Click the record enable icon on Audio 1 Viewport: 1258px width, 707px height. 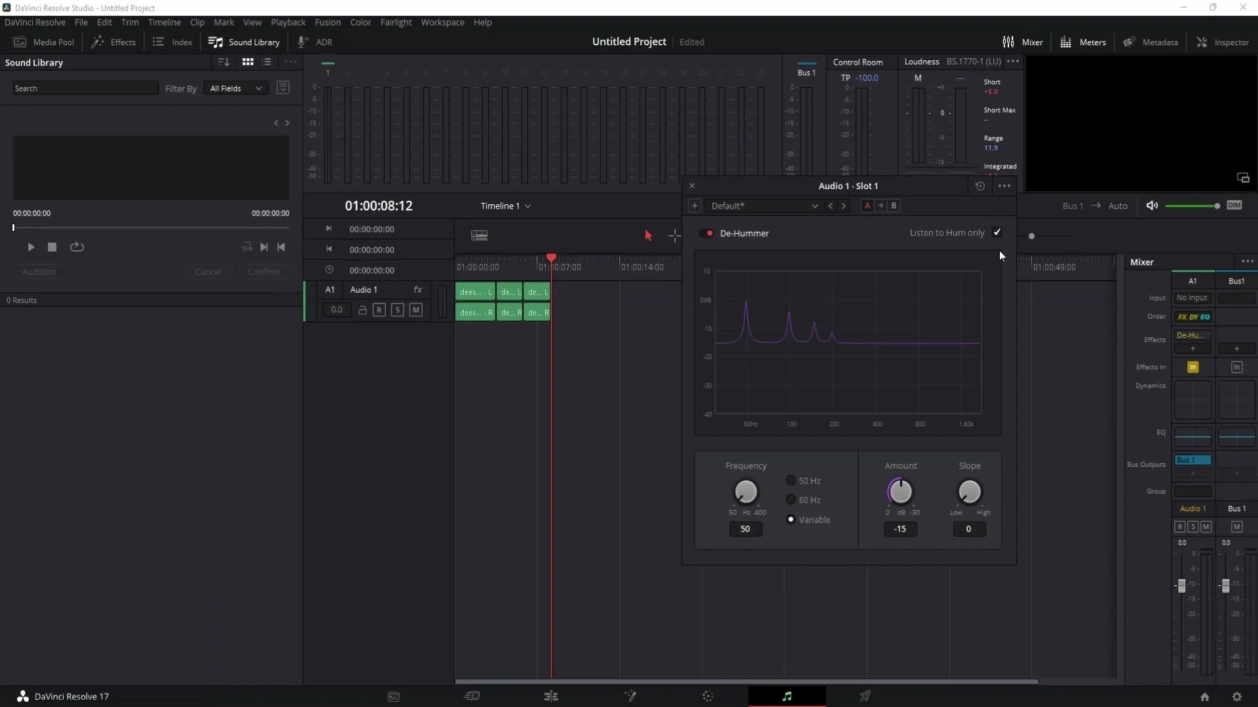(x=380, y=310)
